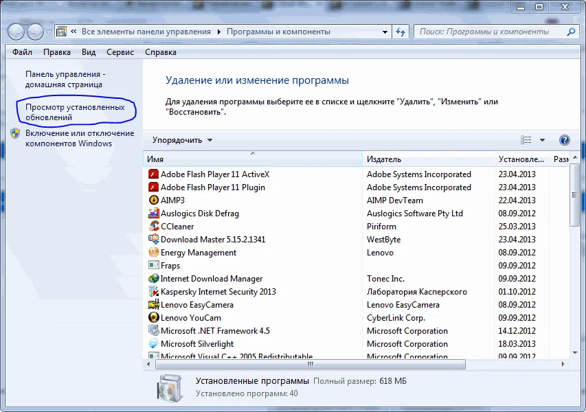
Task: Click the Lenovo YouCam icon
Action: pyautogui.click(x=154, y=317)
